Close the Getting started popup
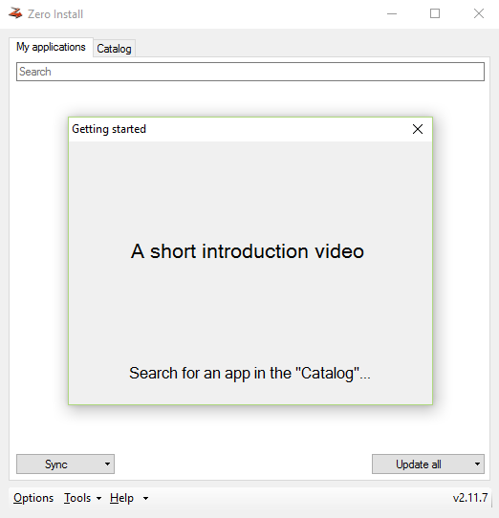The image size is (499, 518). pyautogui.click(x=418, y=129)
